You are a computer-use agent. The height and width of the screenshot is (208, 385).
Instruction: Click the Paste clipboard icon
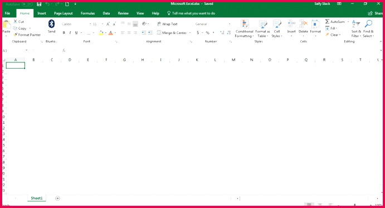[x=6, y=25]
